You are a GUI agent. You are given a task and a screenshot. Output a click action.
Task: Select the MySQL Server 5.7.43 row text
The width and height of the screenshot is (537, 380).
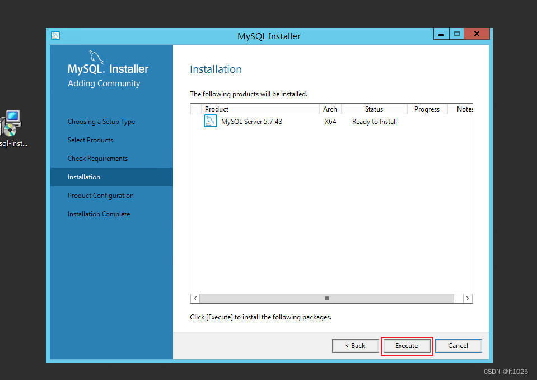click(252, 122)
